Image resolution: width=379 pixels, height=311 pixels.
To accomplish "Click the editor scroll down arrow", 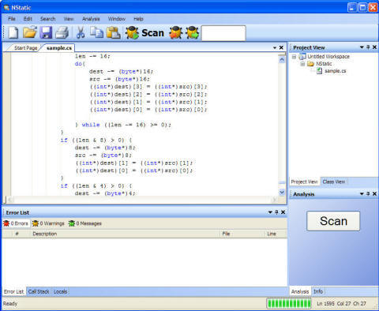I will point(282,193).
